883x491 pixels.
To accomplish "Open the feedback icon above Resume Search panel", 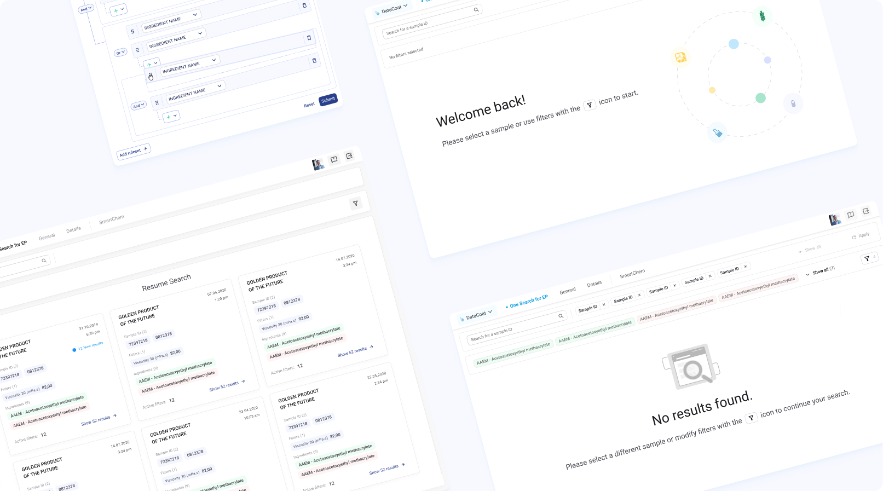I will [334, 159].
